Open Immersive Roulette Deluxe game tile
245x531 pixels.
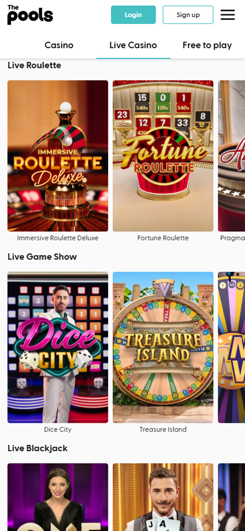click(x=58, y=156)
